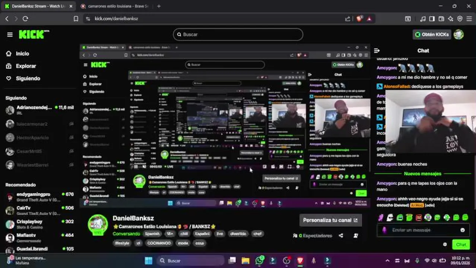The height and width of the screenshot is (268, 476).
Task: Click Nuevos mensajes divider in chat
Action: (422, 174)
